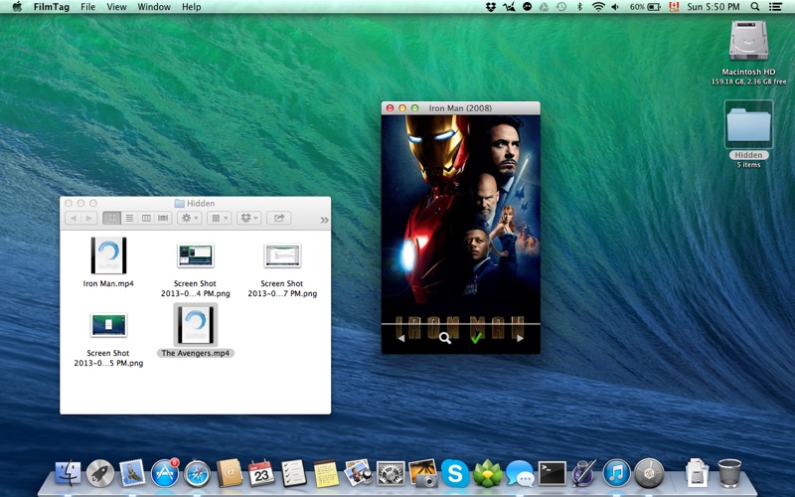
Task: Go to previous poster with left arrow
Action: point(401,338)
